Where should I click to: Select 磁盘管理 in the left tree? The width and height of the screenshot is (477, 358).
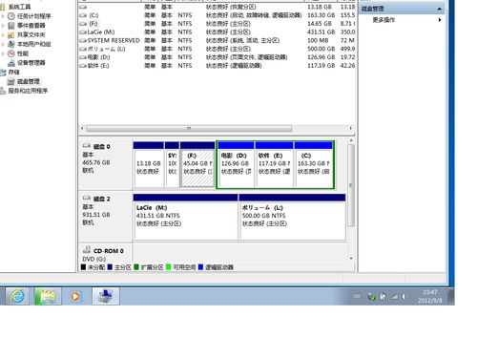coord(28,81)
